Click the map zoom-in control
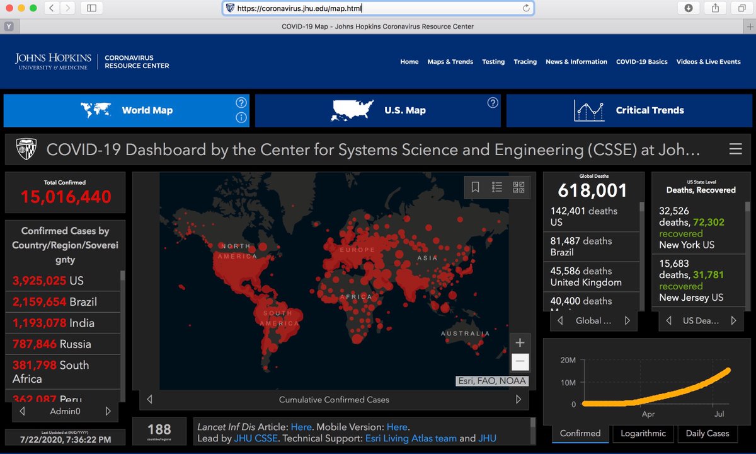This screenshot has height=454, width=756. coord(520,342)
